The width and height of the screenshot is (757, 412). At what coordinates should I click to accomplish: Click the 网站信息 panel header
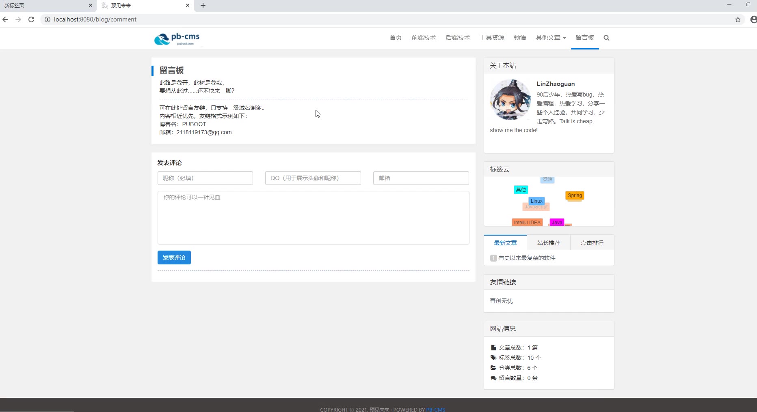click(x=549, y=329)
